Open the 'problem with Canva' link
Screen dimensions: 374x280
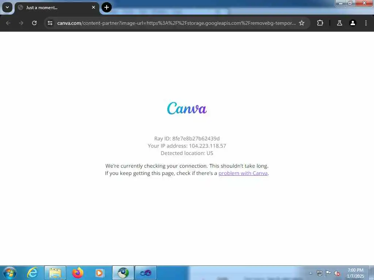click(x=243, y=173)
